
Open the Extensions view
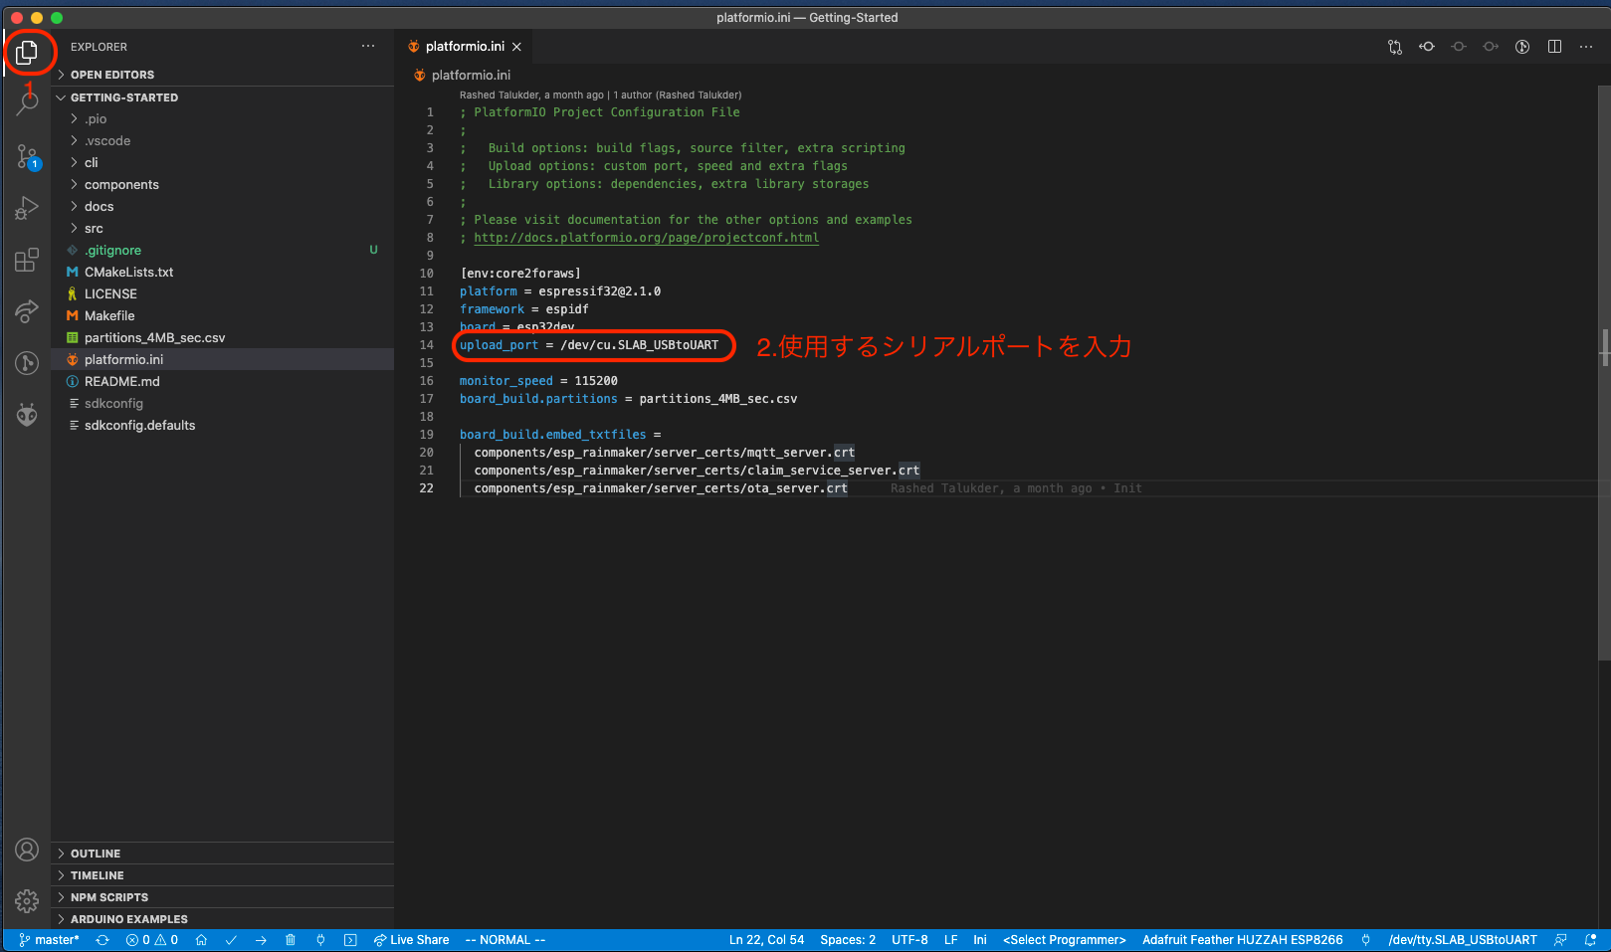click(27, 261)
